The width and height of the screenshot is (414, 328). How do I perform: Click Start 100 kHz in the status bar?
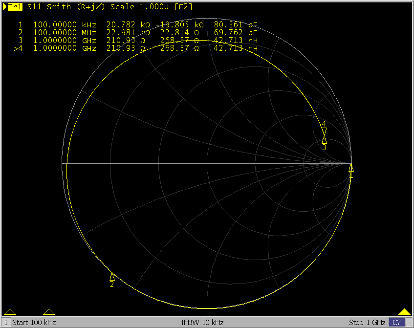pos(34,323)
